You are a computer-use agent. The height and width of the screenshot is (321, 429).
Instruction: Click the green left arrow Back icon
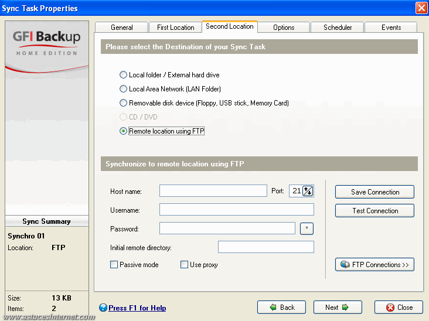273,308
